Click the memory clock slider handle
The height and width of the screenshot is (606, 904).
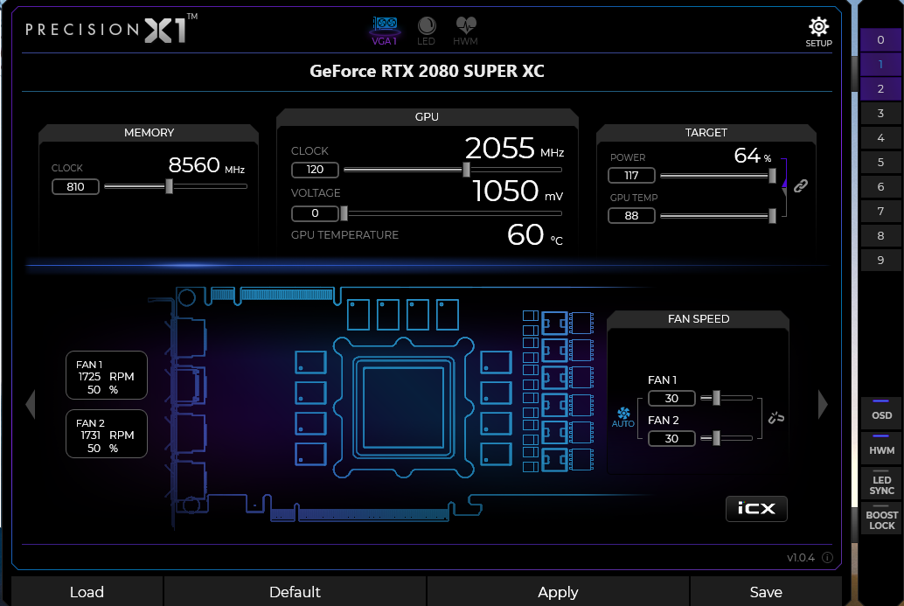(x=169, y=186)
